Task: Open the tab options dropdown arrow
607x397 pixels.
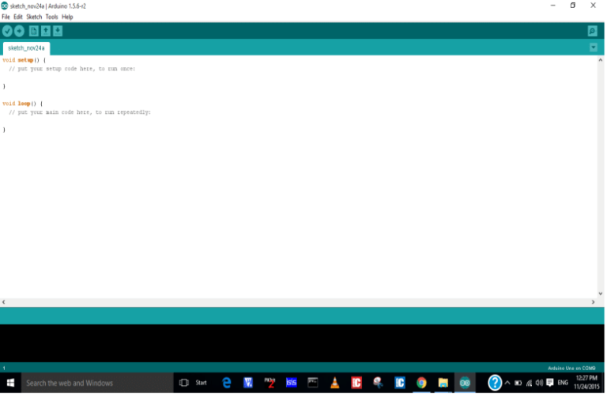Action: 594,47
